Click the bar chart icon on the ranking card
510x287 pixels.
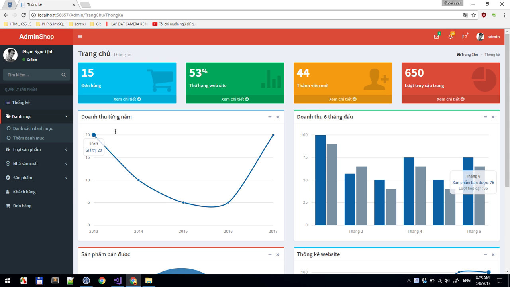[x=271, y=79]
